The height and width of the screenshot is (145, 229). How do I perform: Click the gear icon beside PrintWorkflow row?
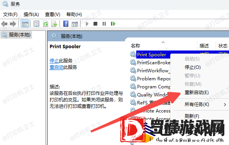coord(133,70)
